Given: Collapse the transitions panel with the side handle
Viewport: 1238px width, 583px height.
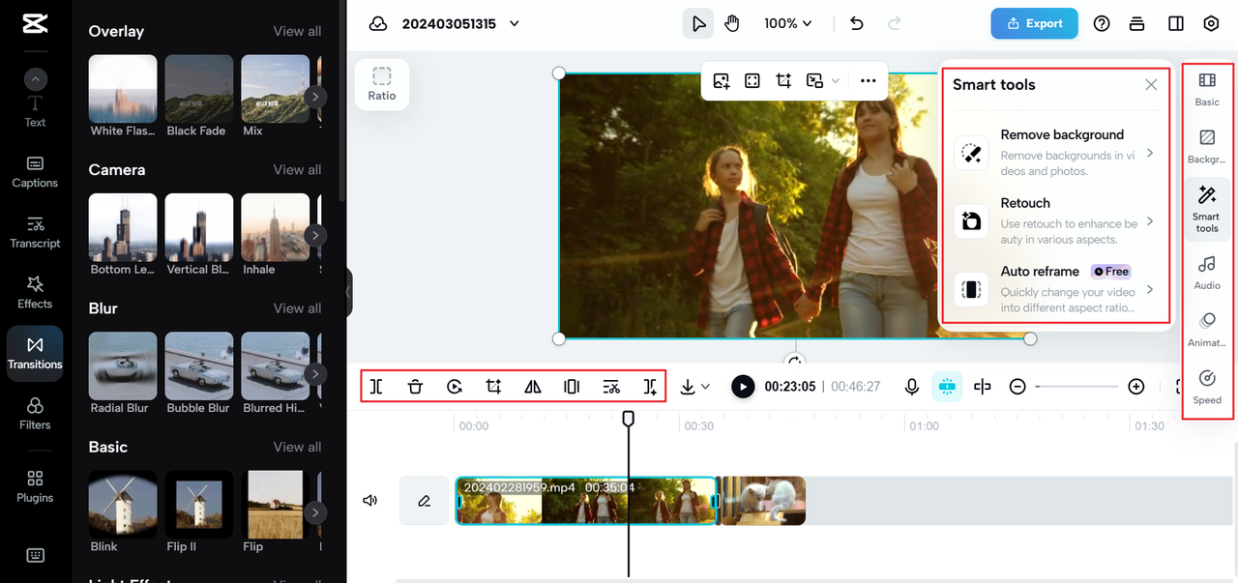Looking at the screenshot, I should tap(348, 292).
